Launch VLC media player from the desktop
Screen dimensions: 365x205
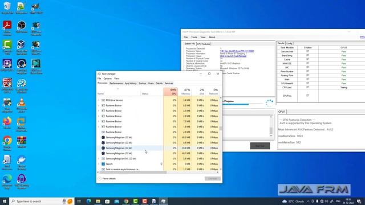[x=22, y=105]
